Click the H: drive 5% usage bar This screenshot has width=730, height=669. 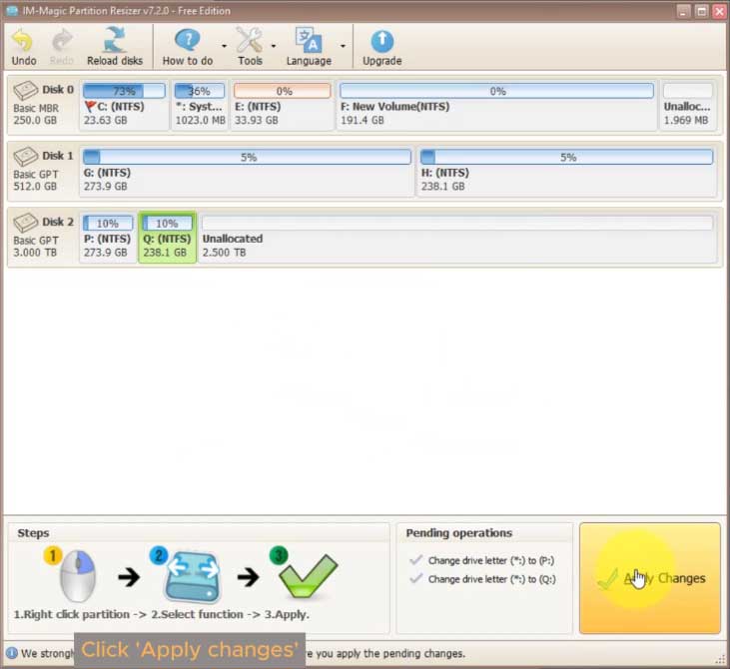click(566, 157)
